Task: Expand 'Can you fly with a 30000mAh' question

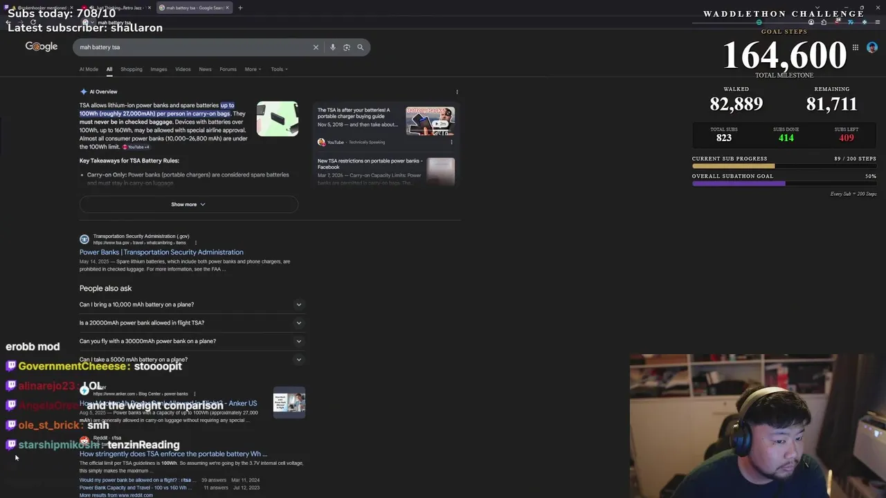Action: [x=191, y=341]
